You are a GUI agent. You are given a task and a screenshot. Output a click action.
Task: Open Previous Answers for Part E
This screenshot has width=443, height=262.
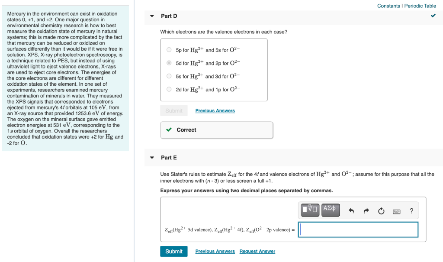(215, 251)
